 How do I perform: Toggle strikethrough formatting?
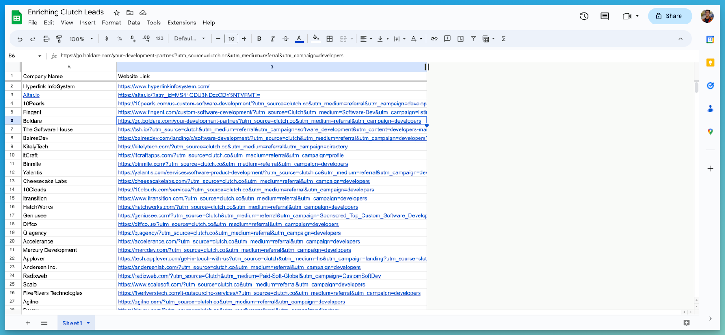[285, 39]
